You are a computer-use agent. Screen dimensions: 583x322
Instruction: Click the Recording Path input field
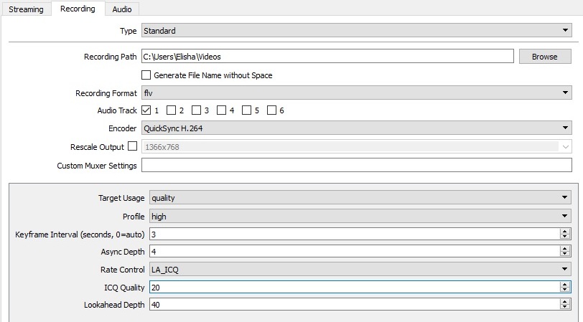(327, 57)
